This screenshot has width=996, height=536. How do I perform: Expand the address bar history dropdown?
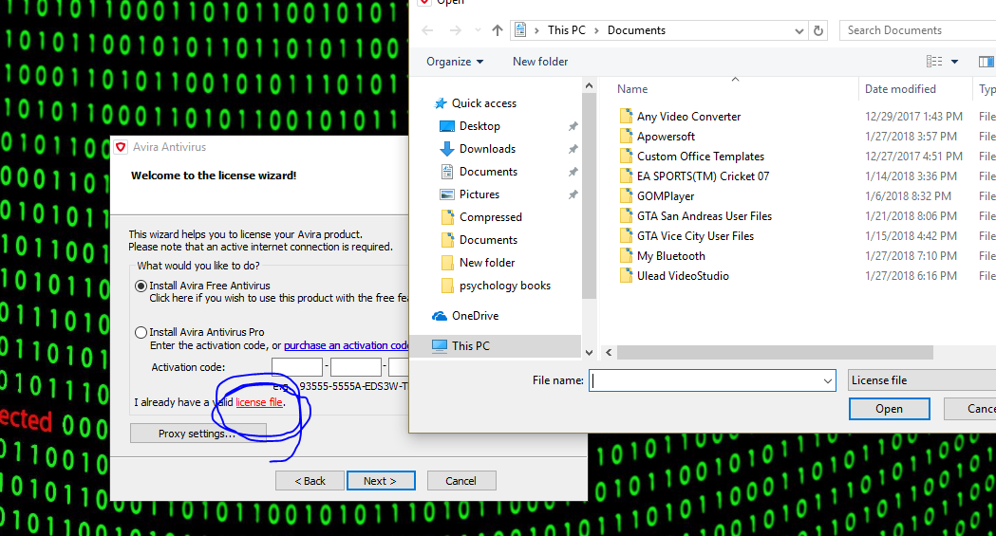(x=799, y=31)
